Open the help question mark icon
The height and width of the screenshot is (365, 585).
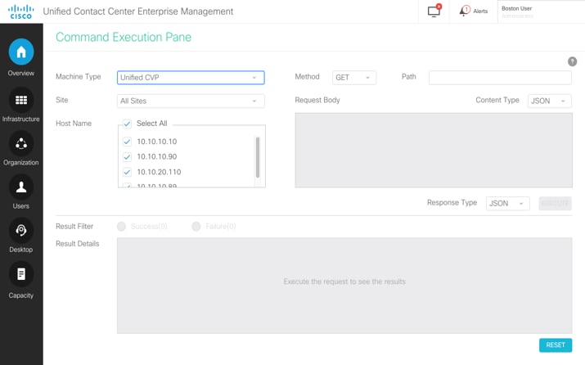point(572,61)
